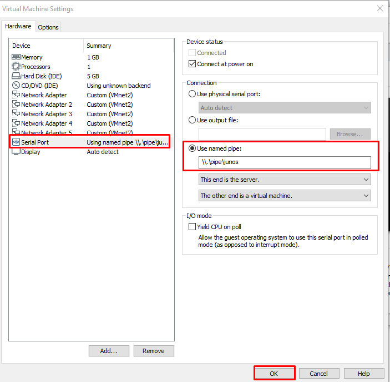Click the Network Adapter 3 icon
This screenshot has height=382, width=390.
click(16, 113)
